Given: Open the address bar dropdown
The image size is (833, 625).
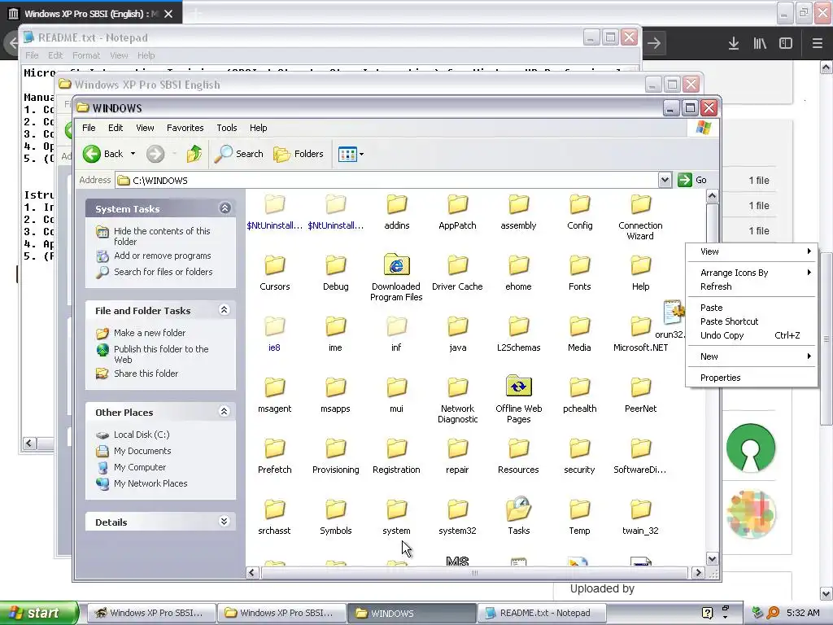Looking at the screenshot, I should click(665, 180).
